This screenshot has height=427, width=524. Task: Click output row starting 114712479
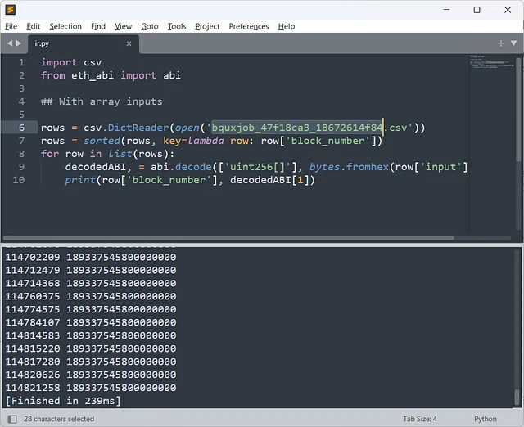coord(91,270)
